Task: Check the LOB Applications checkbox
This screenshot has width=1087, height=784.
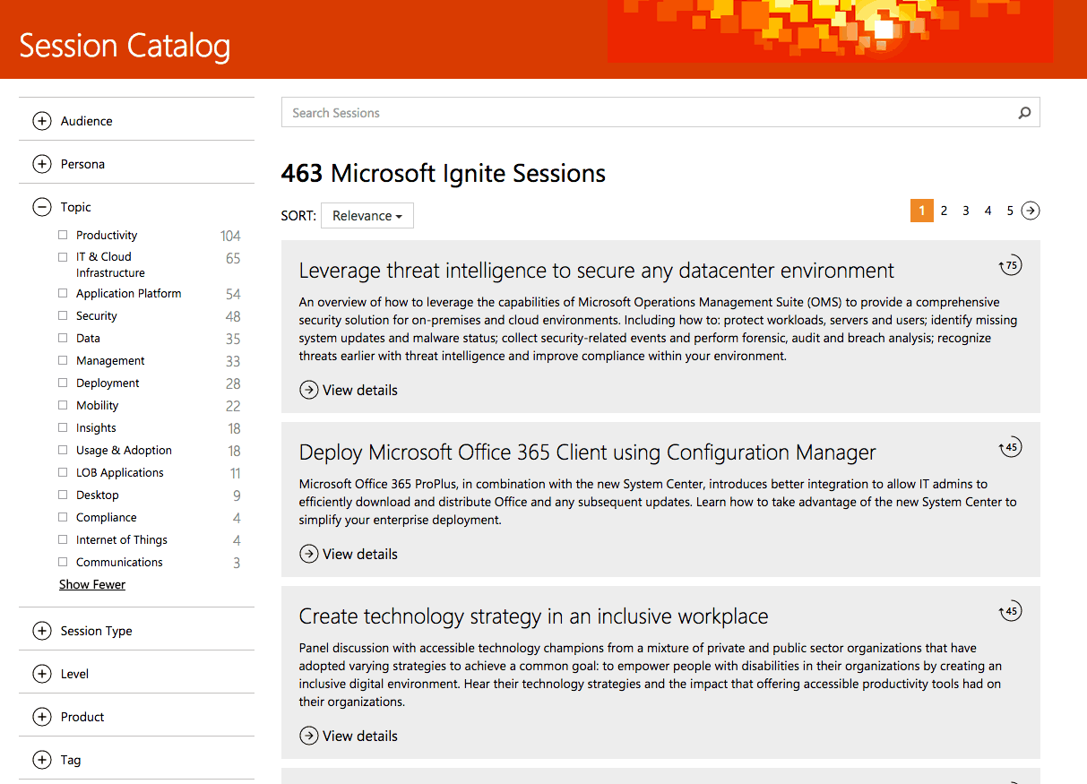Action: (63, 472)
